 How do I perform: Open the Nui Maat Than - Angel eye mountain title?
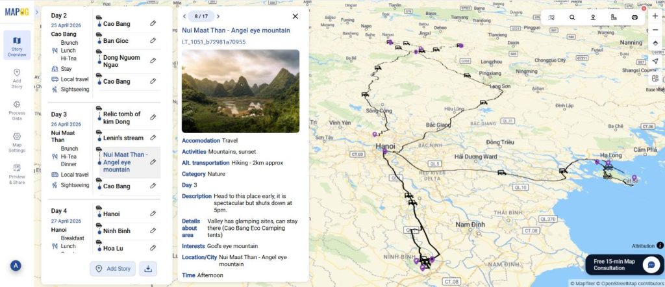click(236, 31)
